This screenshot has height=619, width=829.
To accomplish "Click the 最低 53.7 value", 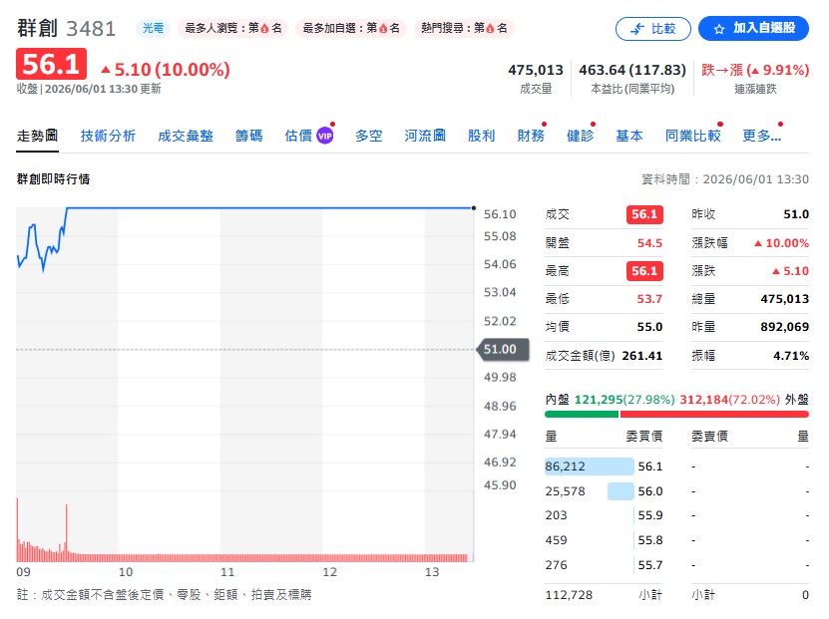I will tap(649, 299).
